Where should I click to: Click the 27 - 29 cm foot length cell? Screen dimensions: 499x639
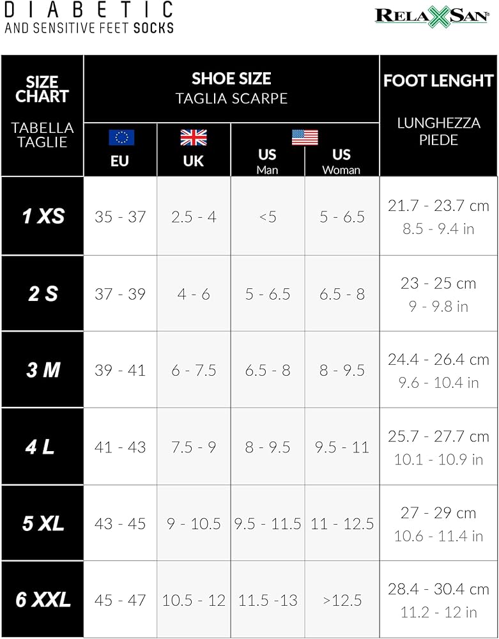coord(438,513)
